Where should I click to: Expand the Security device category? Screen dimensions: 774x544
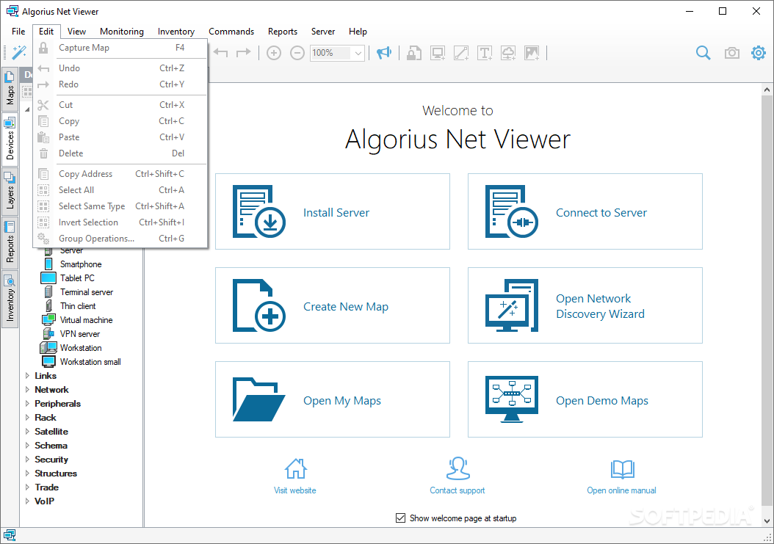(x=28, y=459)
